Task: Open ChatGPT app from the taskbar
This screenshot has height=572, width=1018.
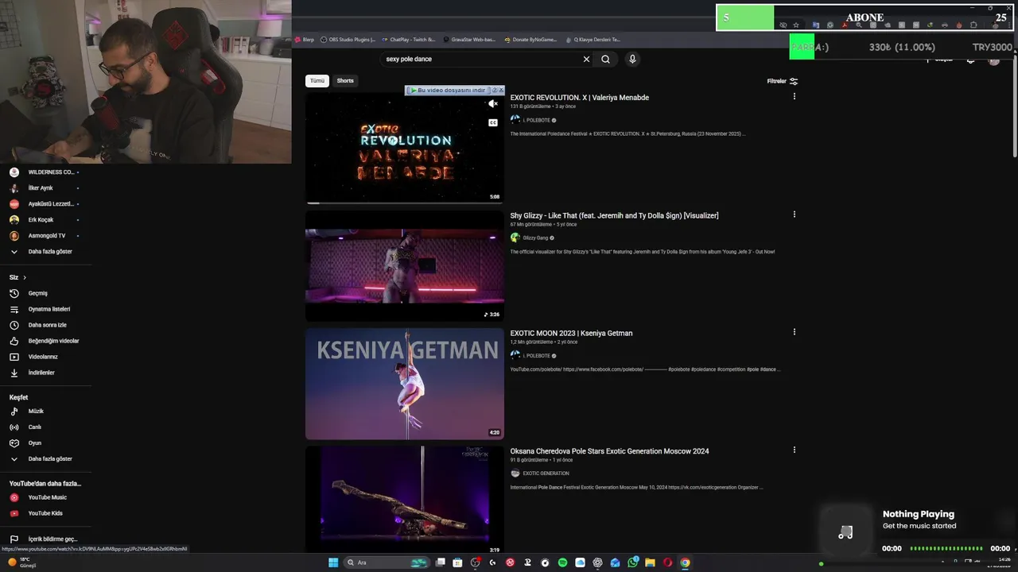Action: point(597,562)
